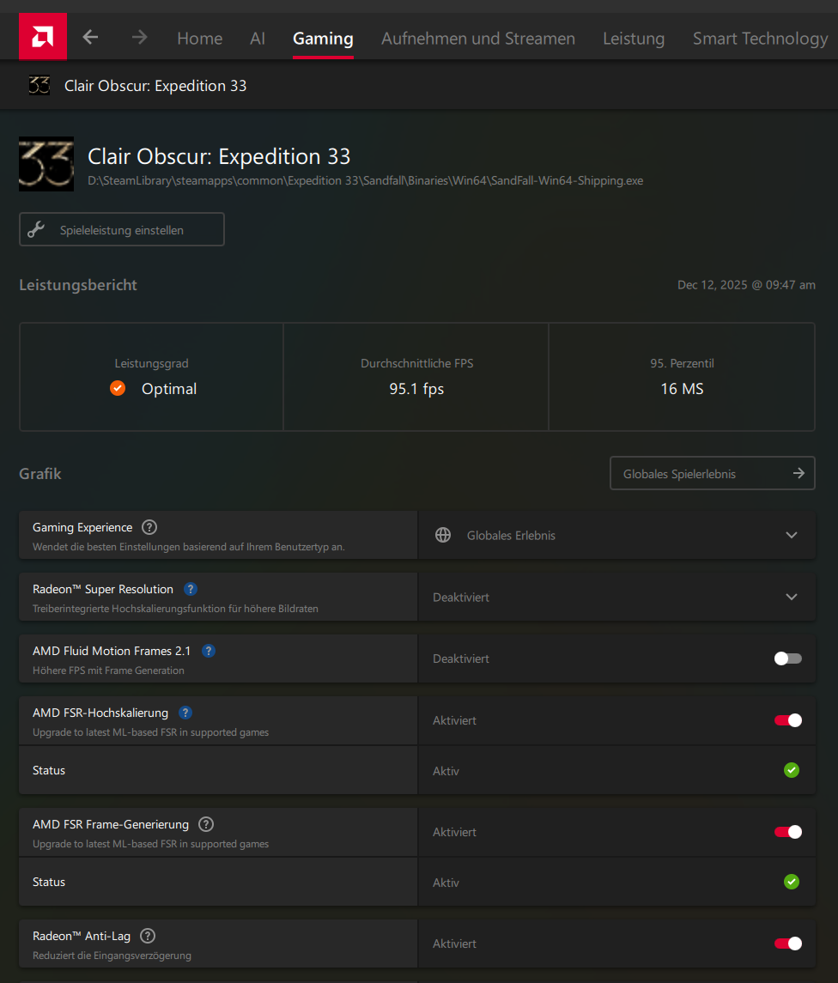Screen dimensions: 838x983
Task: Click green status check under FSR-Hochskalierung
Action: tap(792, 770)
